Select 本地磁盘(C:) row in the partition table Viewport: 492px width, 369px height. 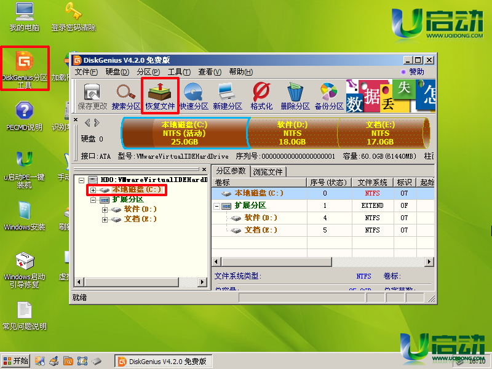tap(323, 194)
